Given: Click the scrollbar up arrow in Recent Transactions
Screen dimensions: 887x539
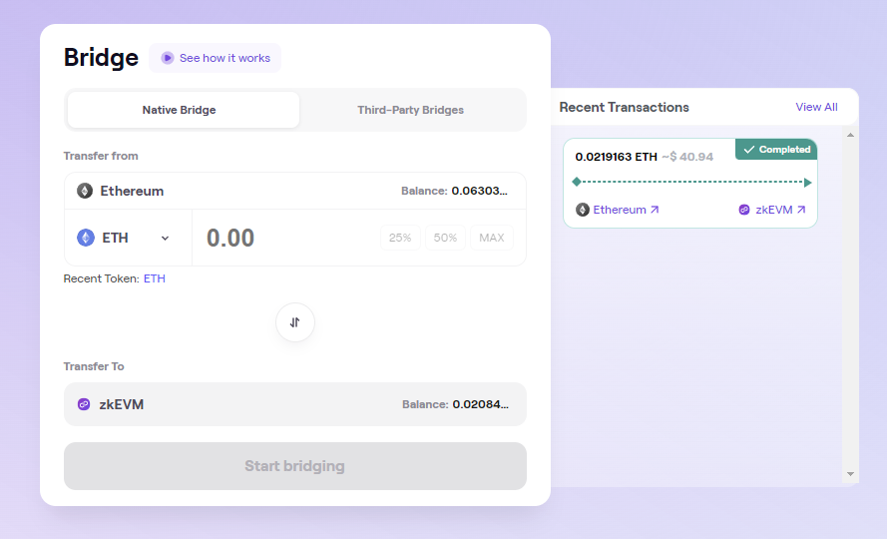Looking at the screenshot, I should click(850, 136).
